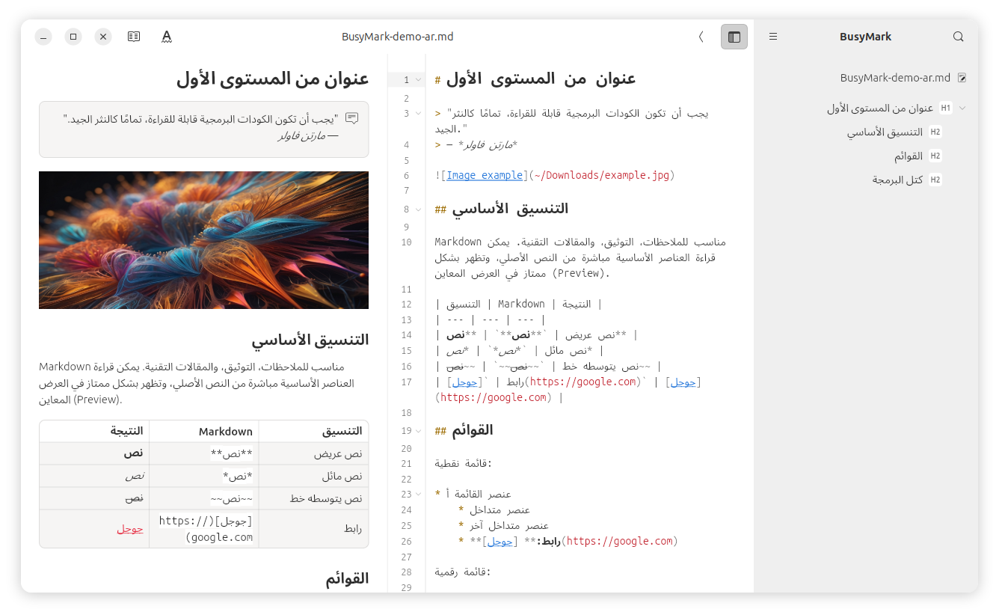Click رابط cell in preview table
The image size is (999, 615).
(x=353, y=529)
